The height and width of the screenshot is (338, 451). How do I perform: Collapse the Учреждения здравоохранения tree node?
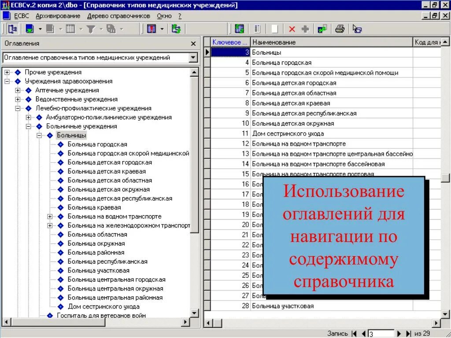coord(7,81)
